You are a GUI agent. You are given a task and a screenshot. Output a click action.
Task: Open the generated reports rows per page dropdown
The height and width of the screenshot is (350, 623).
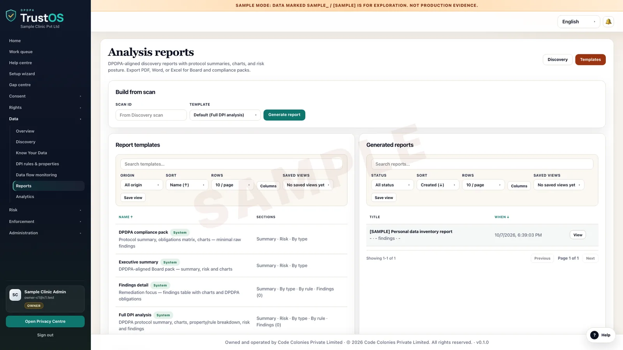(483, 185)
